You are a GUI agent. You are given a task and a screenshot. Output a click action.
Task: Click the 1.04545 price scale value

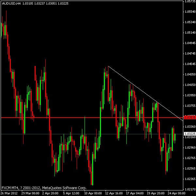tap(190, 64)
